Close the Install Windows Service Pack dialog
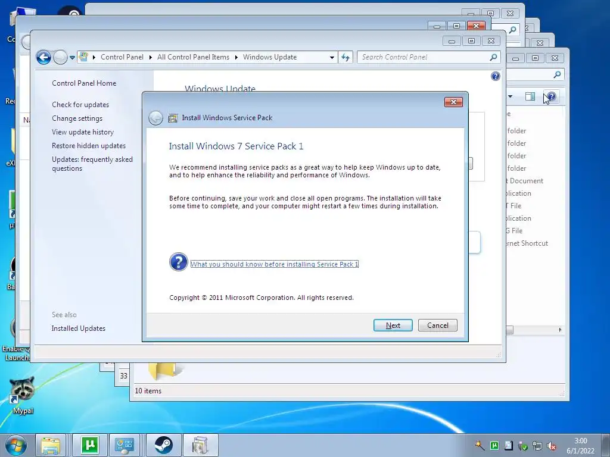Screen dimensions: 610x457 click(x=453, y=102)
